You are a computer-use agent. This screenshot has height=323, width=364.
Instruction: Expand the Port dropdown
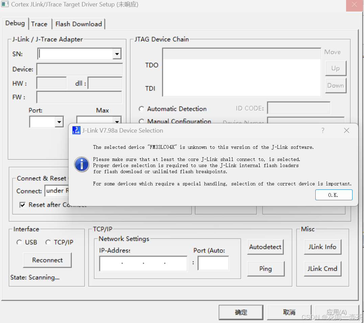[59, 122]
